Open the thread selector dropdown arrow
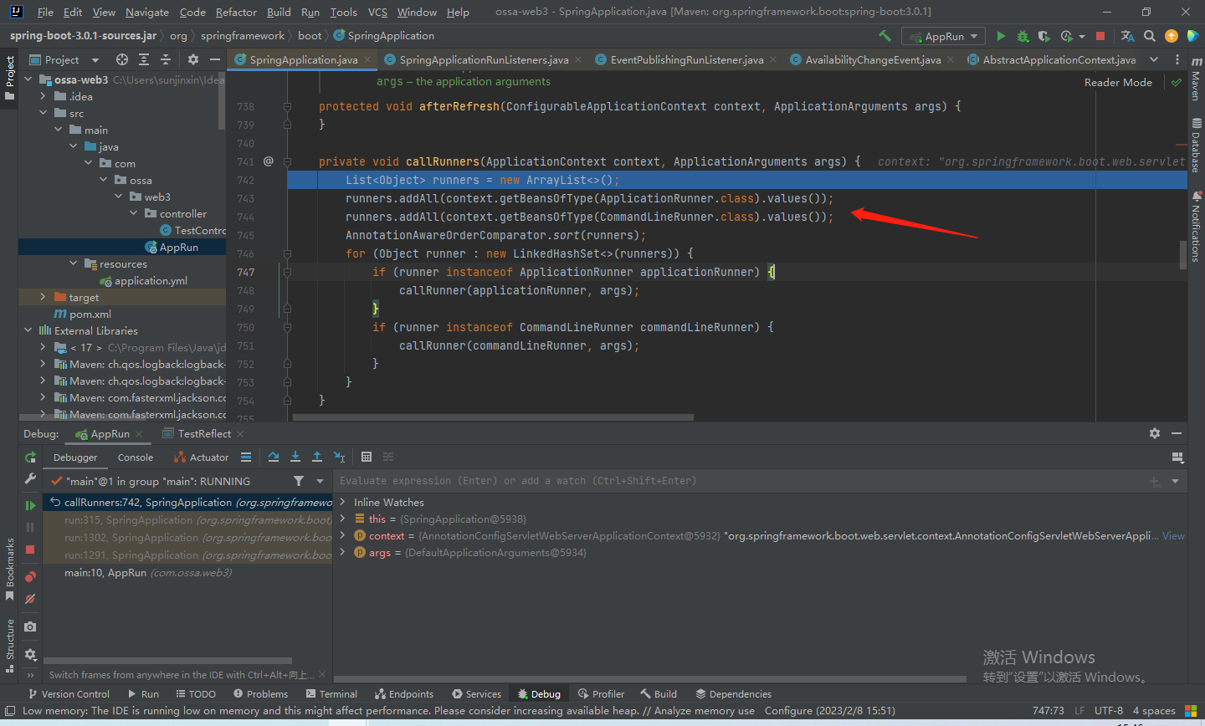The width and height of the screenshot is (1205, 726). coord(320,481)
